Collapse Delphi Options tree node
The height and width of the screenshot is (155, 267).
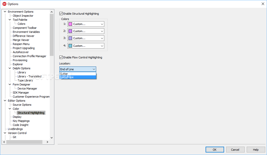(10, 68)
